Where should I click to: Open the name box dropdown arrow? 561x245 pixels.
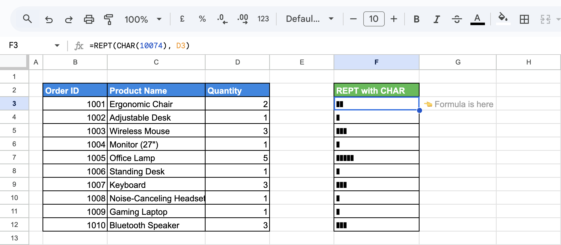pyautogui.click(x=57, y=46)
